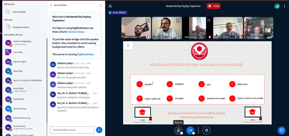Toggle the user list panel icon
This screenshot has height=136, width=289.
point(110,6)
